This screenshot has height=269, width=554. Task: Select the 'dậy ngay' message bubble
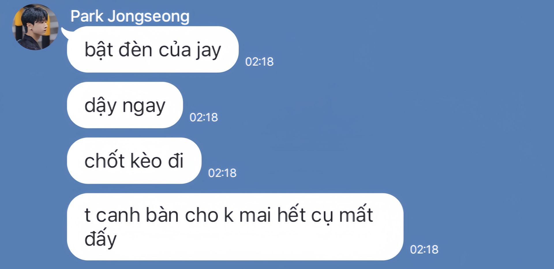point(125,105)
